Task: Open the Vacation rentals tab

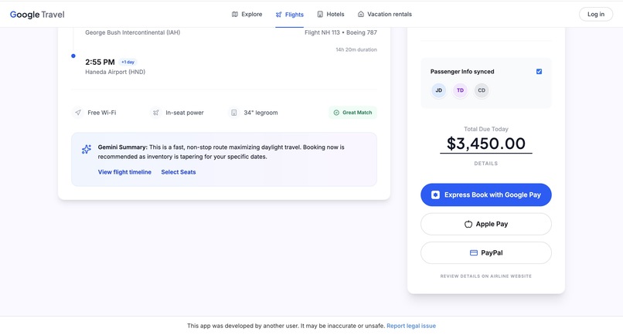Action: [385, 15]
